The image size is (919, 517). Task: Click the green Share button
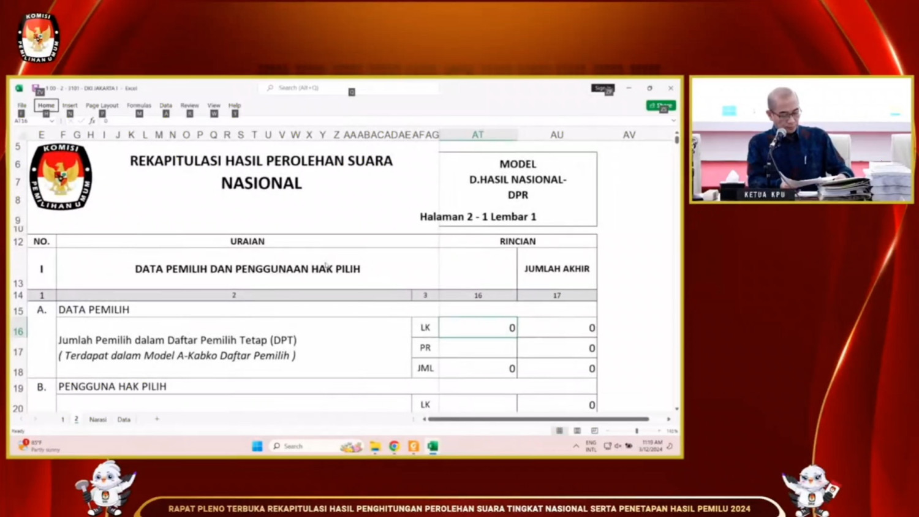pyautogui.click(x=660, y=105)
